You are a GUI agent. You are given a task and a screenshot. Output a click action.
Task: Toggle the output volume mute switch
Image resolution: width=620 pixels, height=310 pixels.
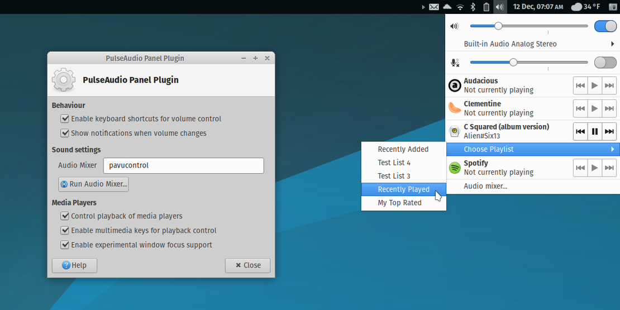pyautogui.click(x=605, y=26)
